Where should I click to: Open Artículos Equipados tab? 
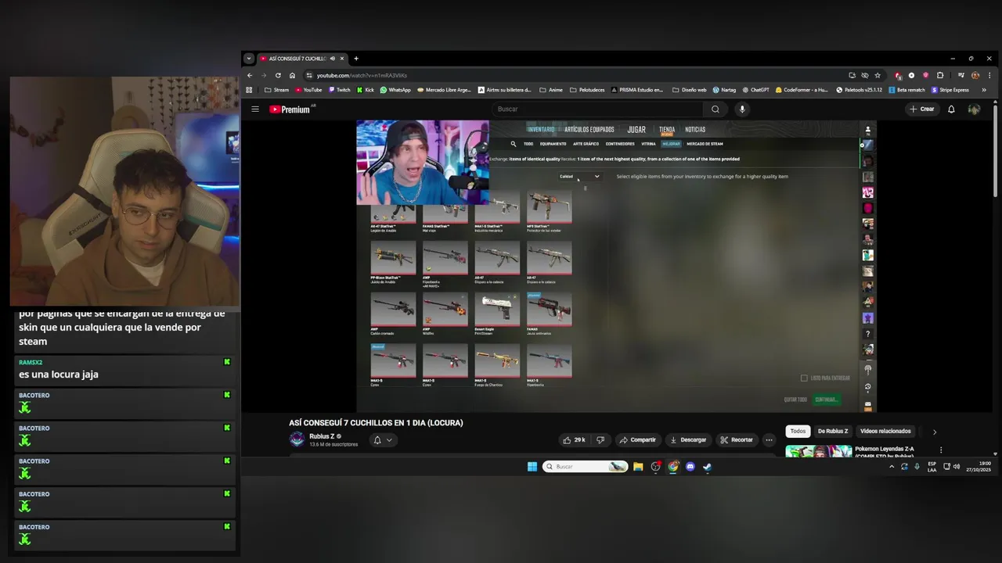[x=589, y=130]
